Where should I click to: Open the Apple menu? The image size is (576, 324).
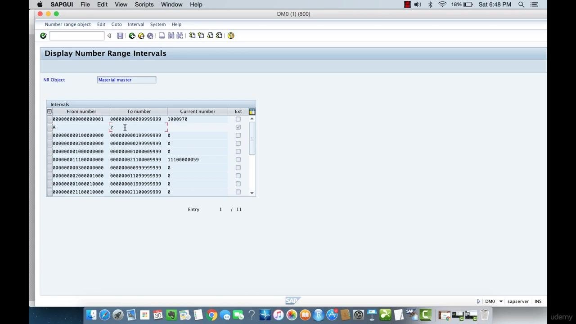[x=40, y=4]
